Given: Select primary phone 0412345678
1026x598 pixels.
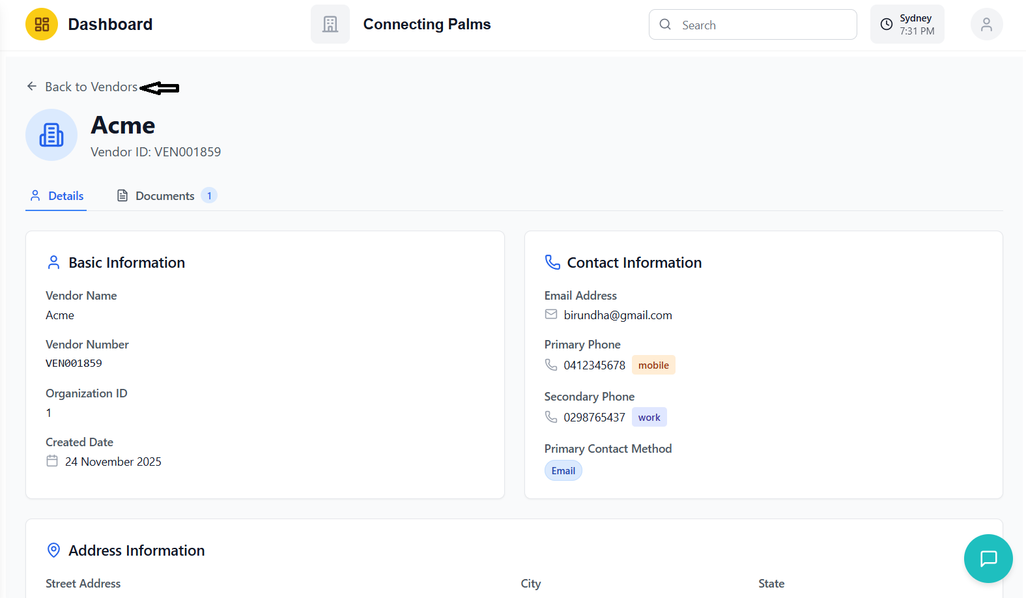Looking at the screenshot, I should (595, 365).
